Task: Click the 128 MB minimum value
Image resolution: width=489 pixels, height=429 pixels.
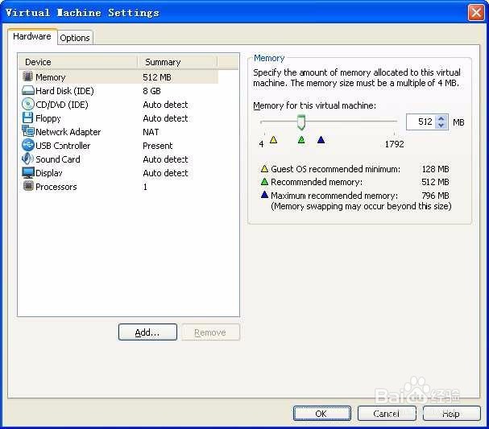Action: (x=435, y=169)
